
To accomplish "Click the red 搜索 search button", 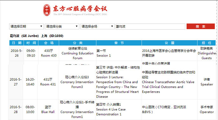I will coord(201,26).
